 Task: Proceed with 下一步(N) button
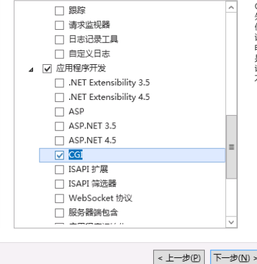234,257
